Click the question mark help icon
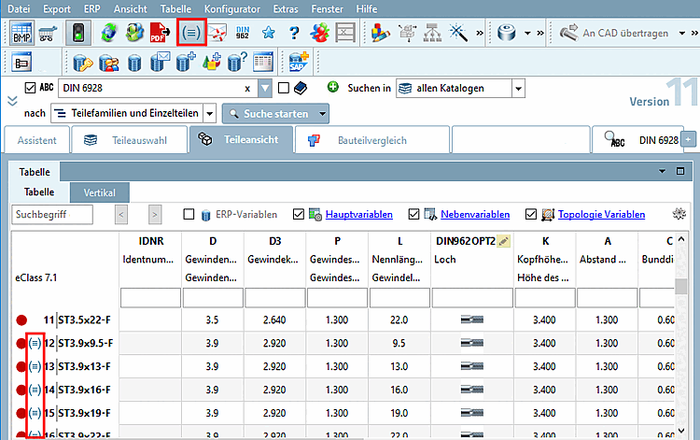700x440 pixels. coord(294,33)
